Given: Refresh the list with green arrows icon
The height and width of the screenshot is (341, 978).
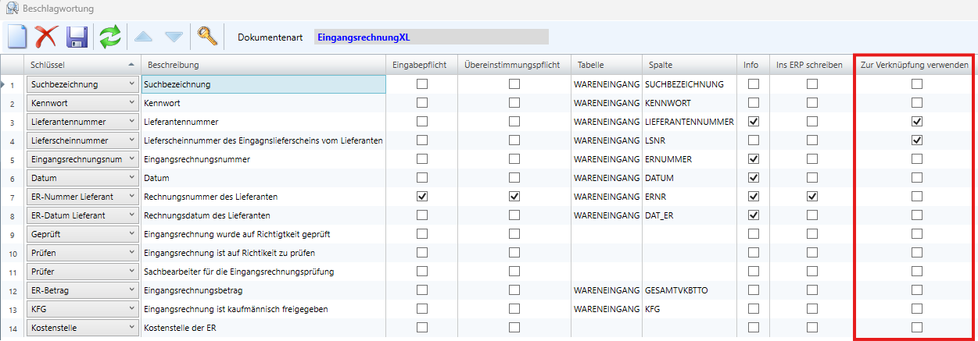Looking at the screenshot, I should point(110,37).
